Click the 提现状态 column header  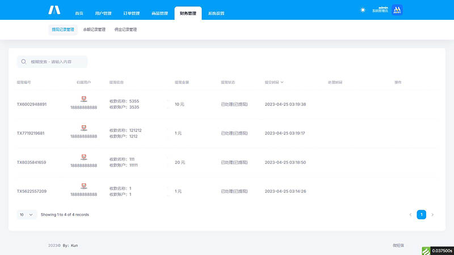point(228,82)
